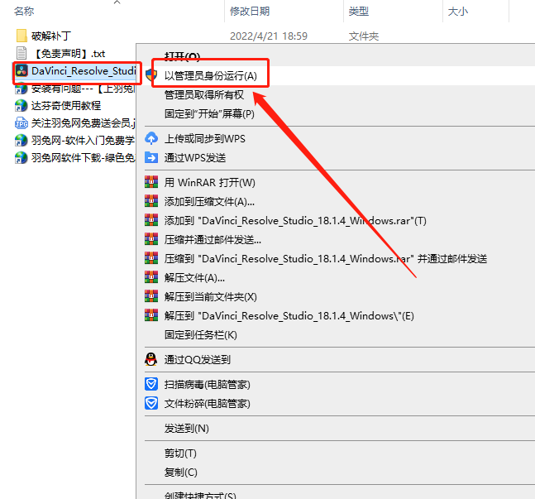Image resolution: width=535 pixels, height=499 pixels.
Task: Open 通过QQ发送到 submenu
Action: (x=197, y=360)
